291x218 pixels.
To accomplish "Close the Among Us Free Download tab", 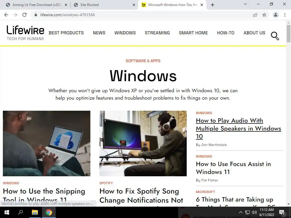I will (x=66, y=5).
